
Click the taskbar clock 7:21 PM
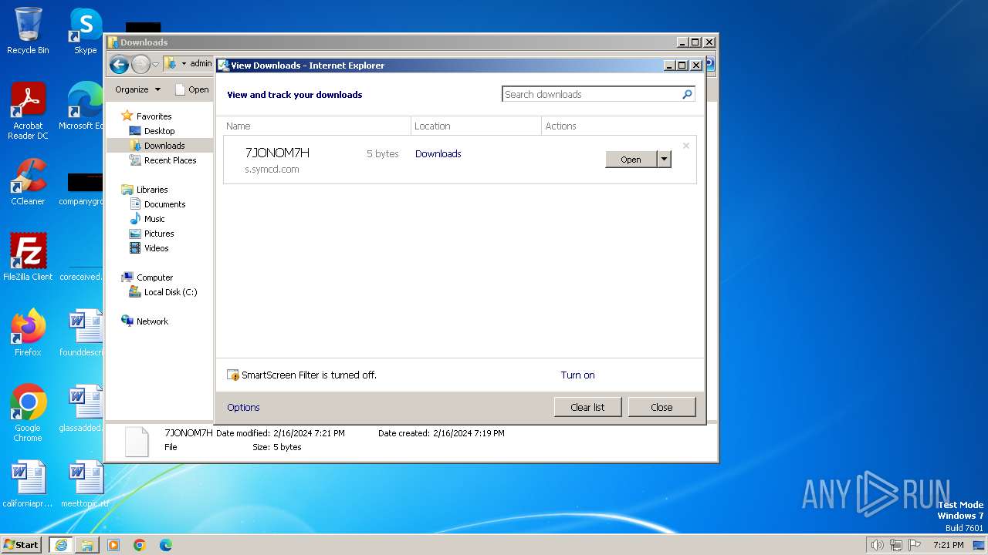[x=949, y=545]
